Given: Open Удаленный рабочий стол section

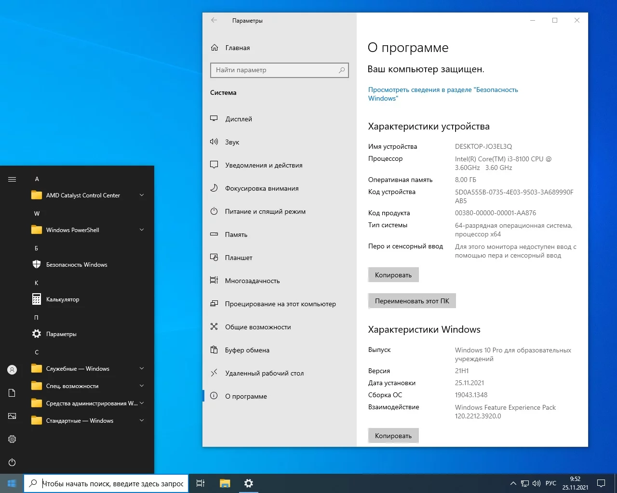Looking at the screenshot, I should pos(280,373).
